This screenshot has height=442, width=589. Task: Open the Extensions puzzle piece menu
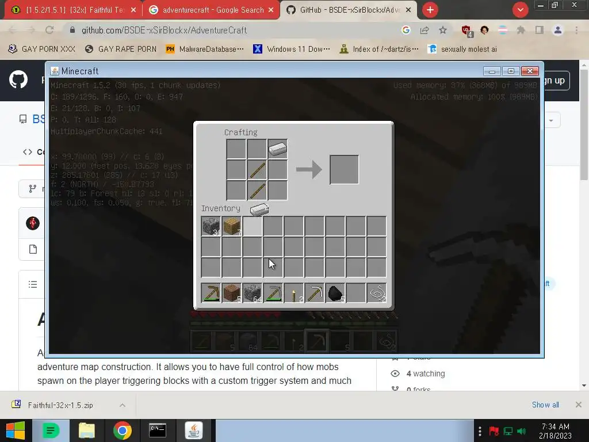(x=521, y=30)
